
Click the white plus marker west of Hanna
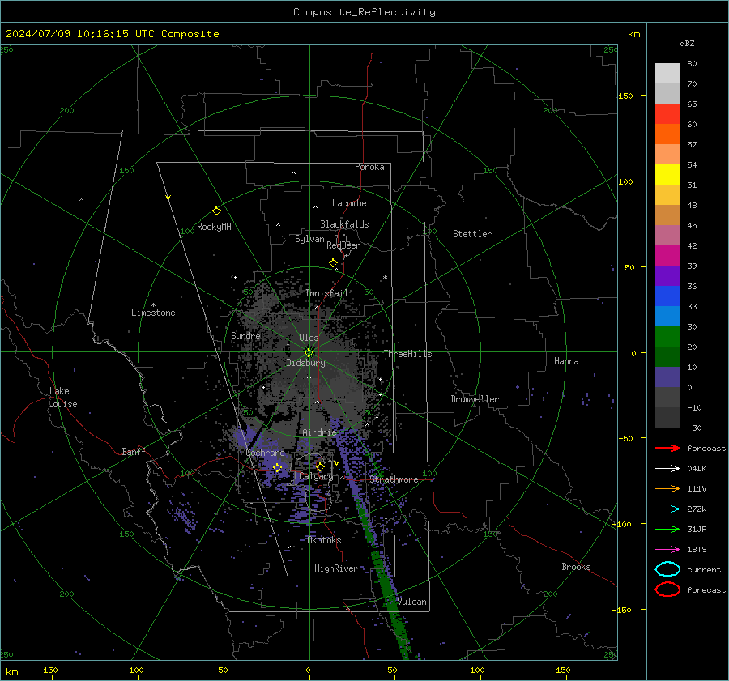(458, 326)
